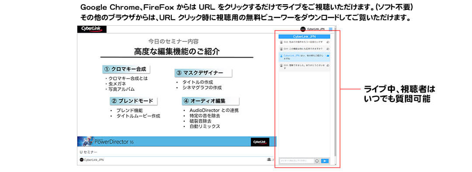Like the message 先ほどの操作をもう一回見たいです
Viewport: 472px width, 172px height.
click(328, 42)
